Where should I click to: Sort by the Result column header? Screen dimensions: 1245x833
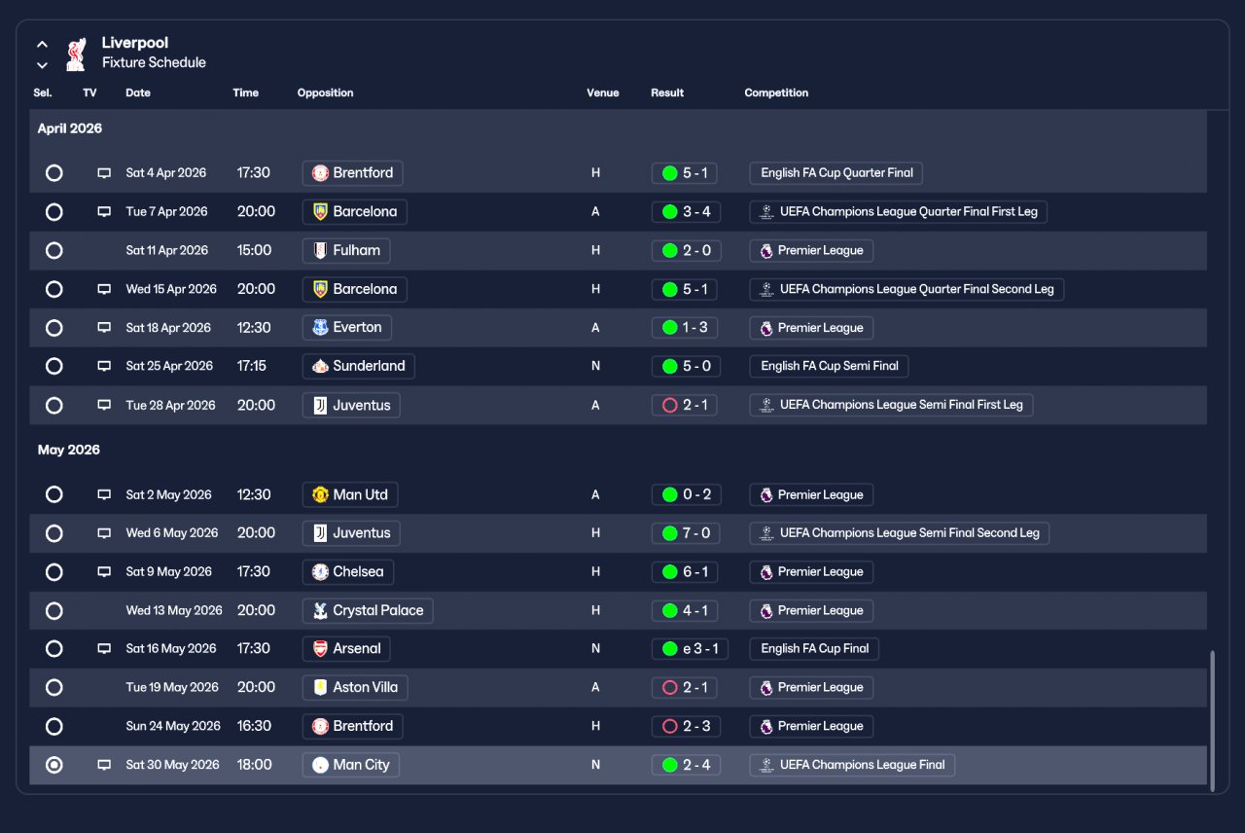click(667, 93)
